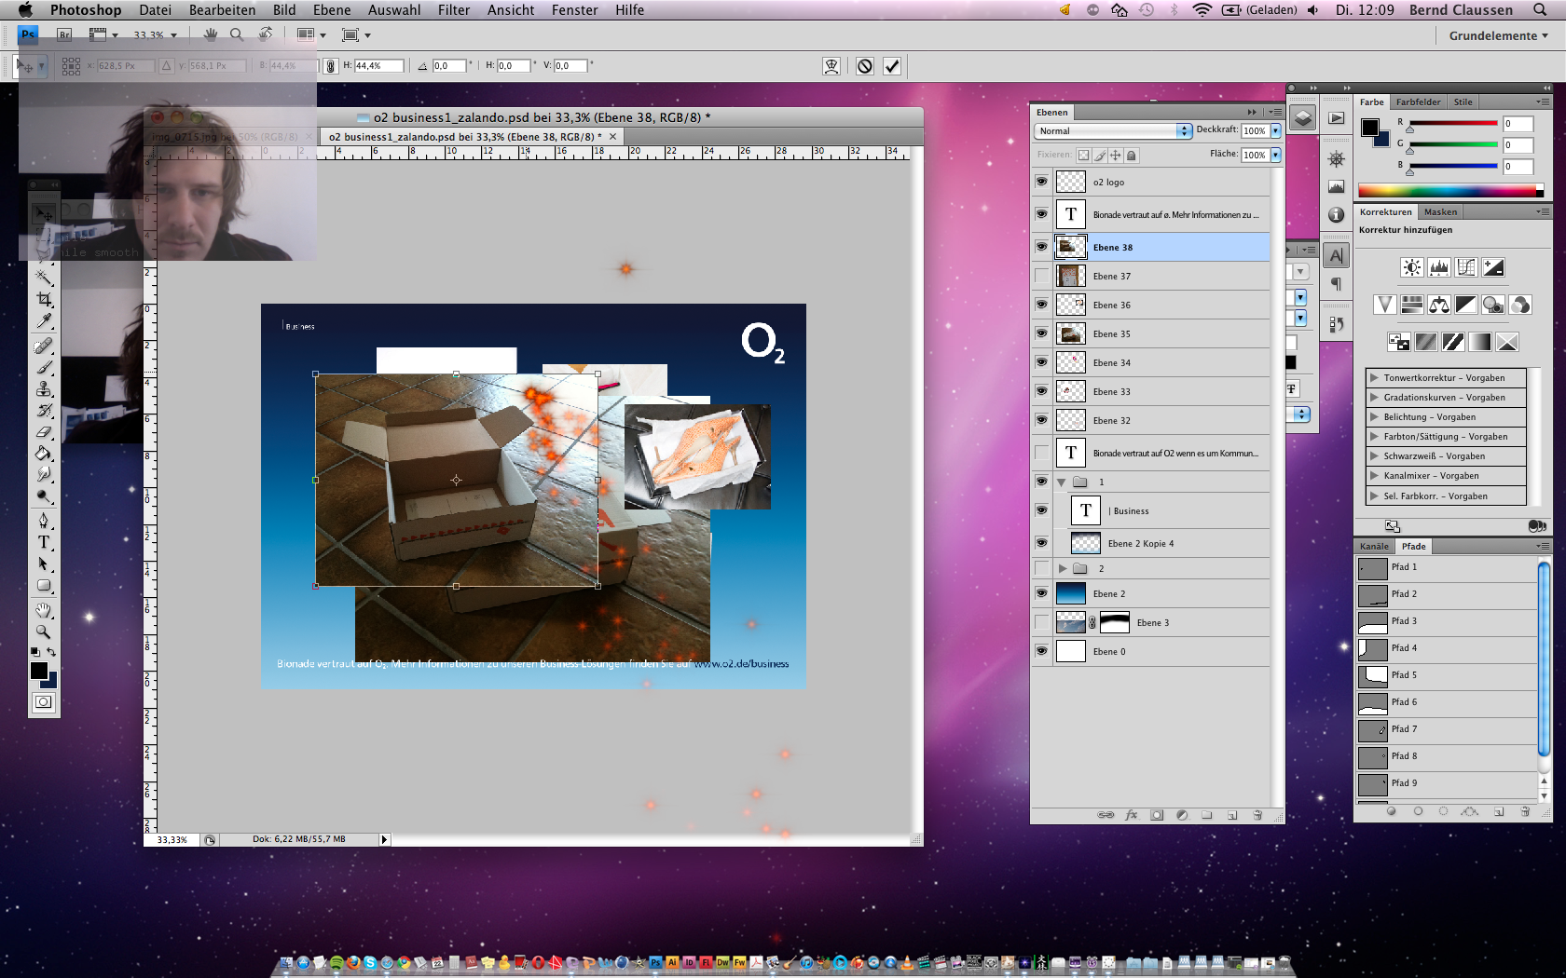The width and height of the screenshot is (1566, 978).
Task: Select the Pen tool
Action: (x=44, y=520)
